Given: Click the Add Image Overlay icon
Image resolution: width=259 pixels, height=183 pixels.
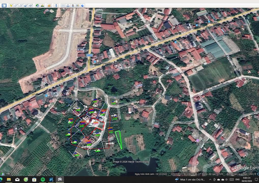Looking at the screenshot, I should [26, 5].
